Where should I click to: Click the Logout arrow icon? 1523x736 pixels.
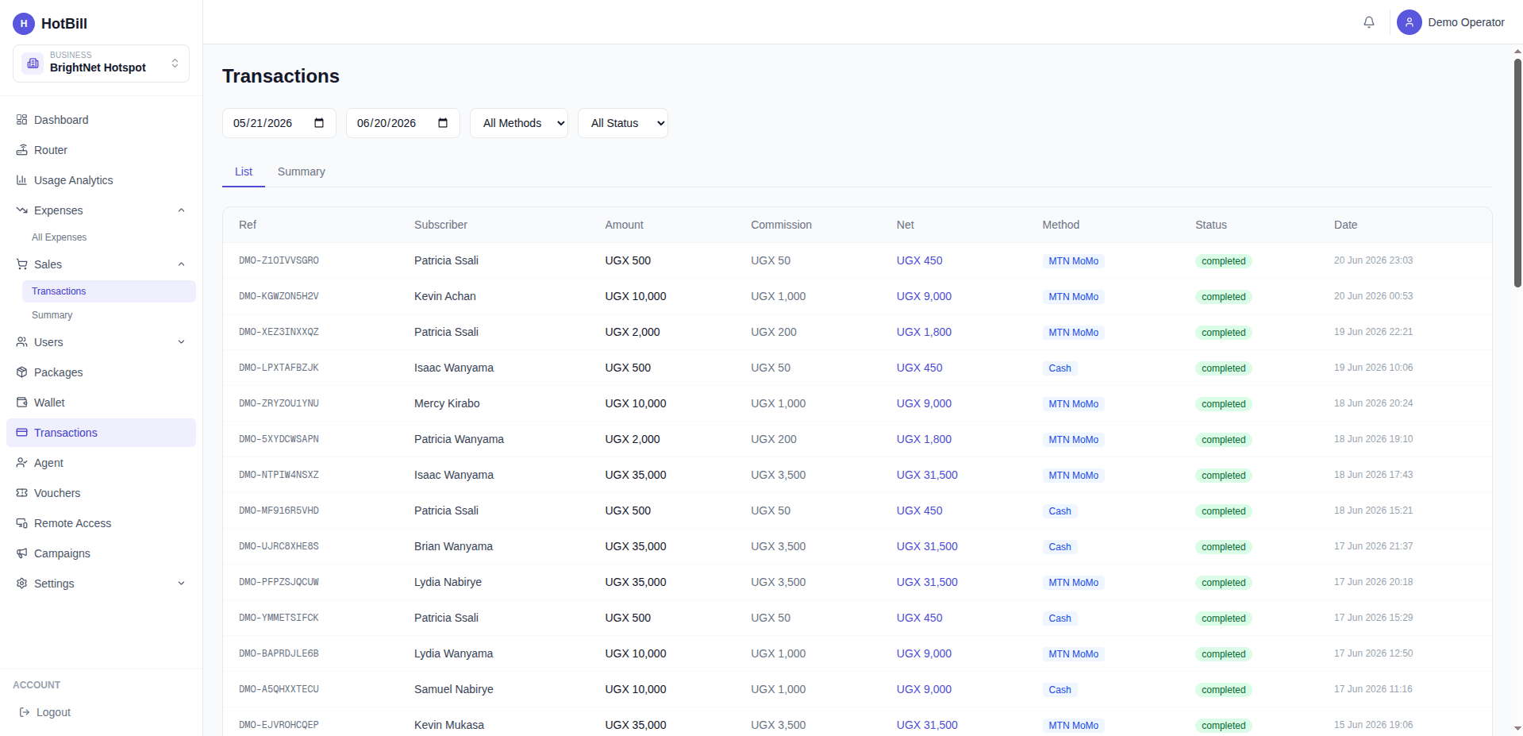tap(25, 712)
